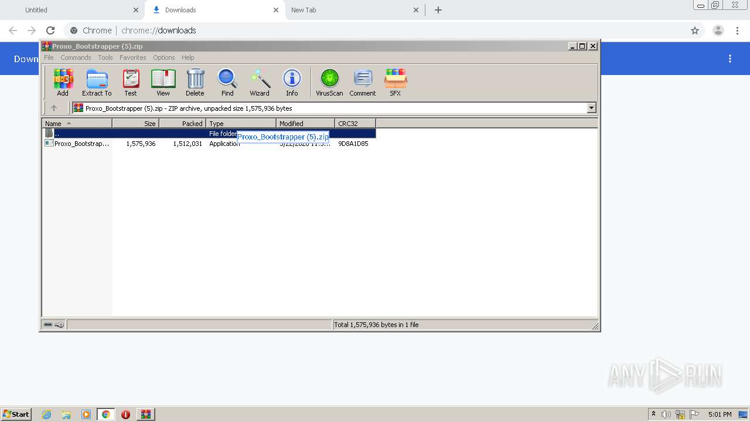Select the Proxo_Bootstrap application file row
The height and width of the screenshot is (422, 750).
pos(209,144)
